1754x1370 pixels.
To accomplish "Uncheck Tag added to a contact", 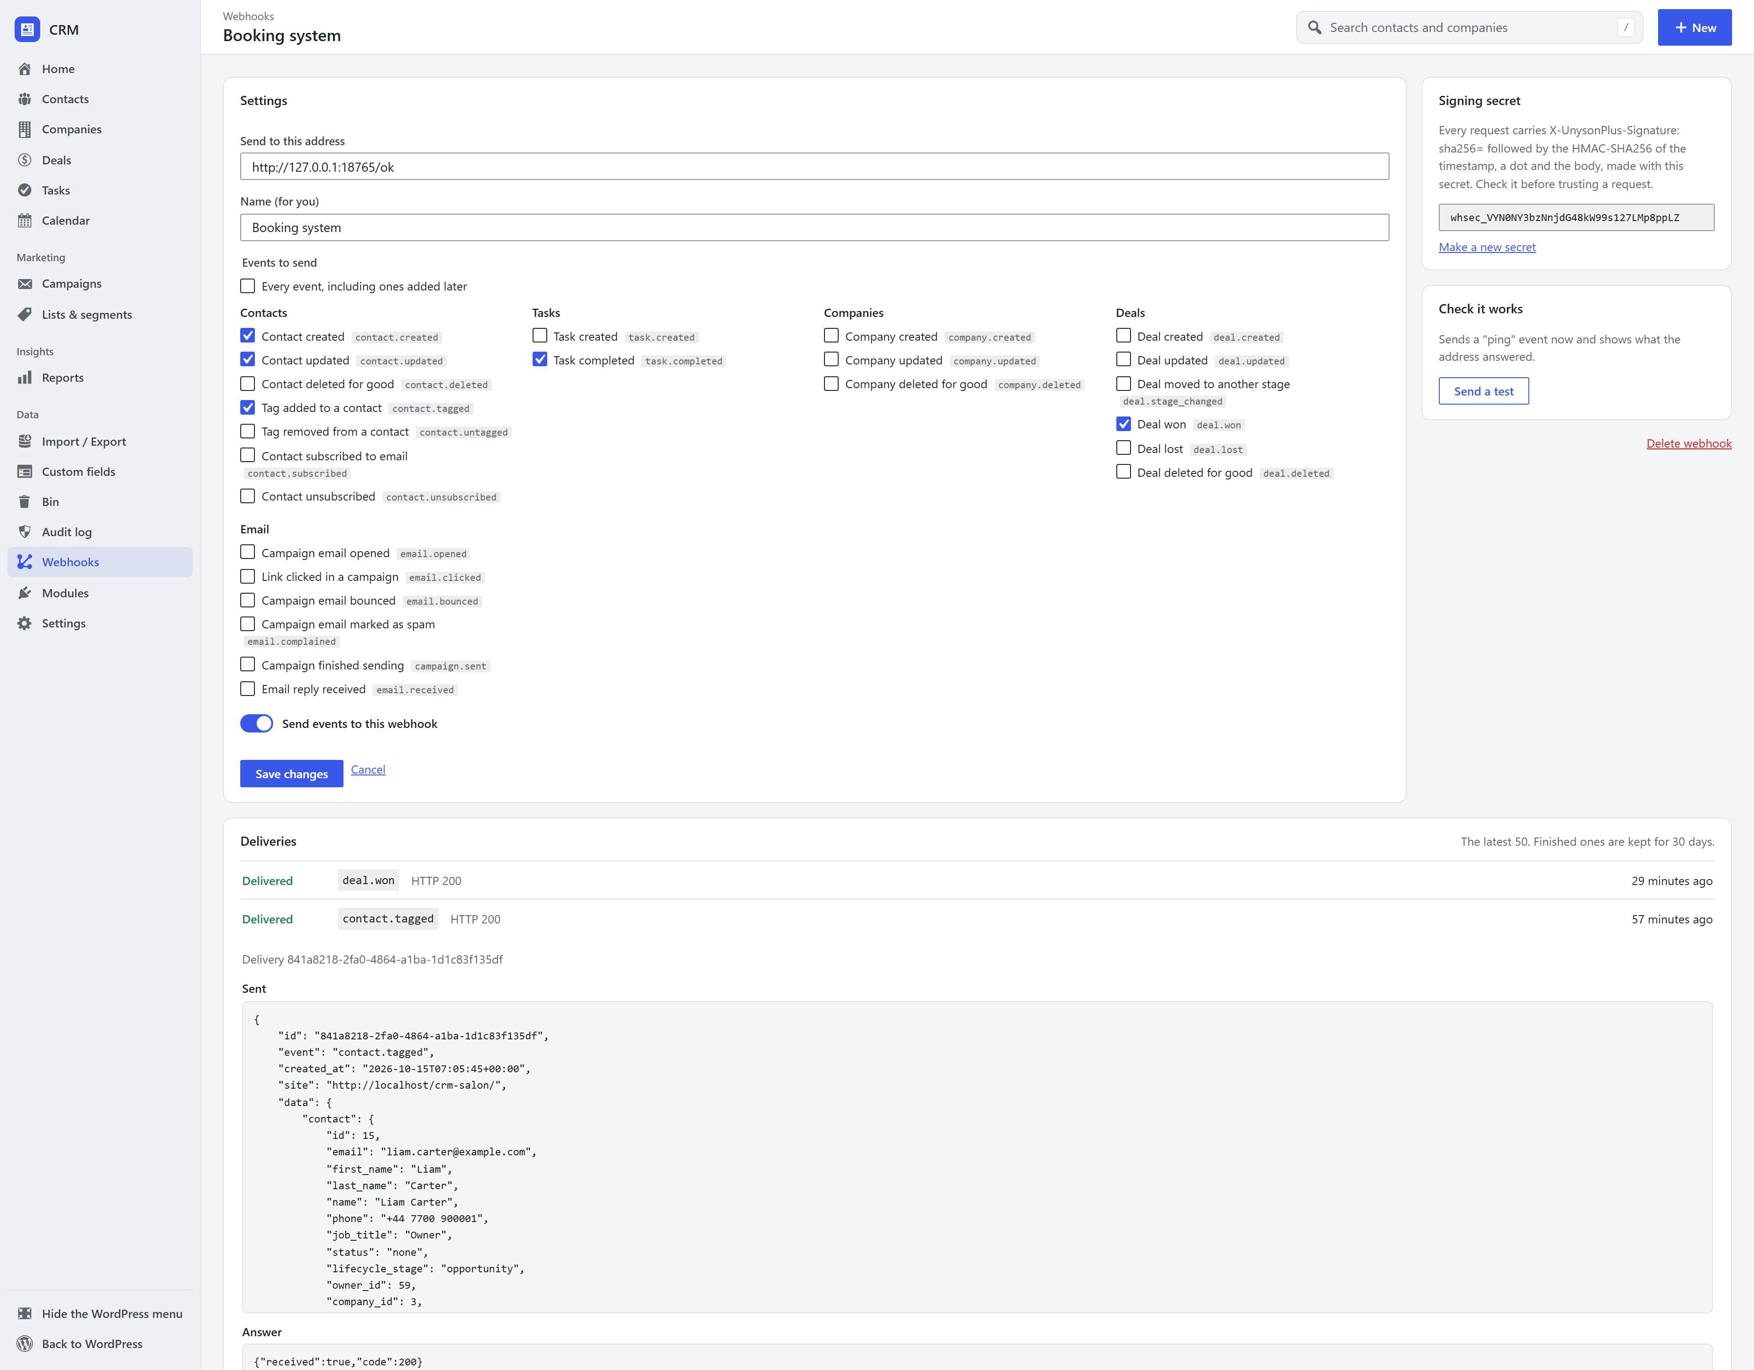I will [x=248, y=407].
